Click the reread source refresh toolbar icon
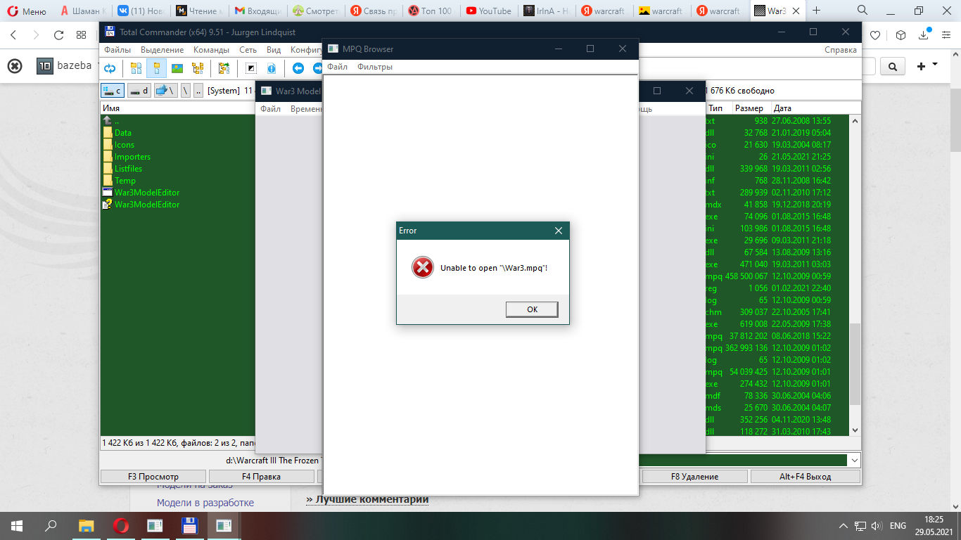Screen dimensions: 961x540 point(110,68)
